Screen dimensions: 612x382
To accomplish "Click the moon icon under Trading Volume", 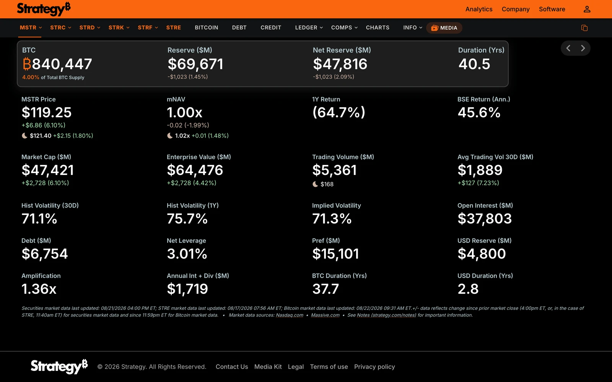I will [315, 184].
